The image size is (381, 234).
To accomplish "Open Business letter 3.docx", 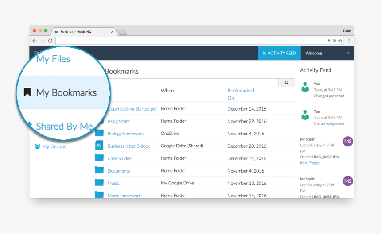I will click(128, 146).
